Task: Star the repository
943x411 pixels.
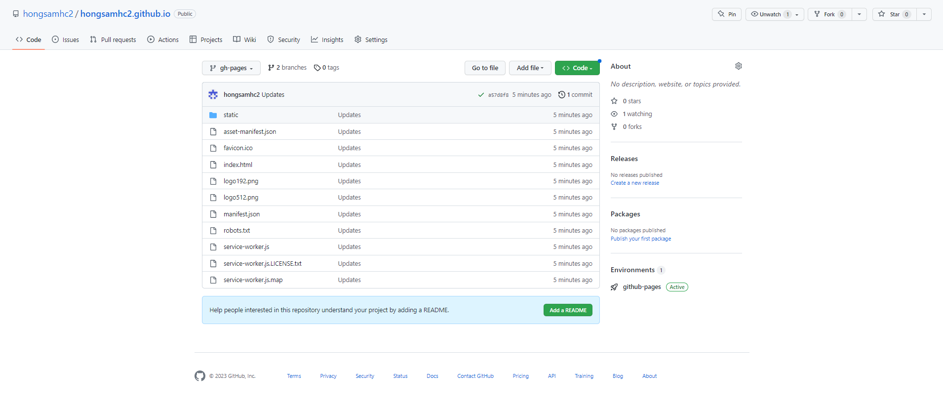Action: pos(895,14)
